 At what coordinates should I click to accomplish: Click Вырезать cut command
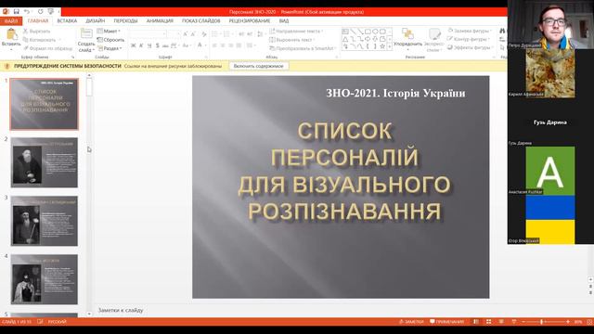click(x=37, y=31)
